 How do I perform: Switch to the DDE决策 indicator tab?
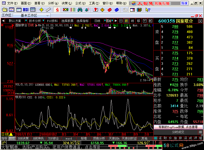23,138
